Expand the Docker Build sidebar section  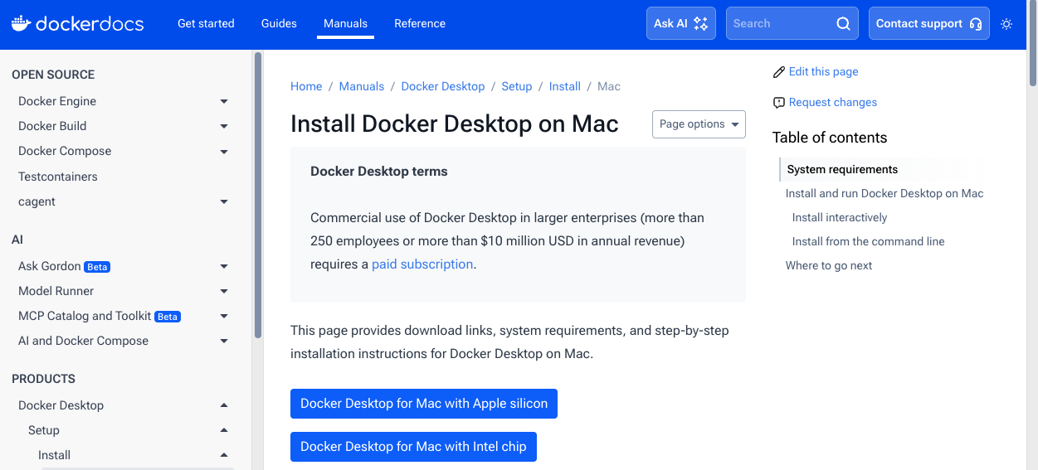tap(224, 126)
